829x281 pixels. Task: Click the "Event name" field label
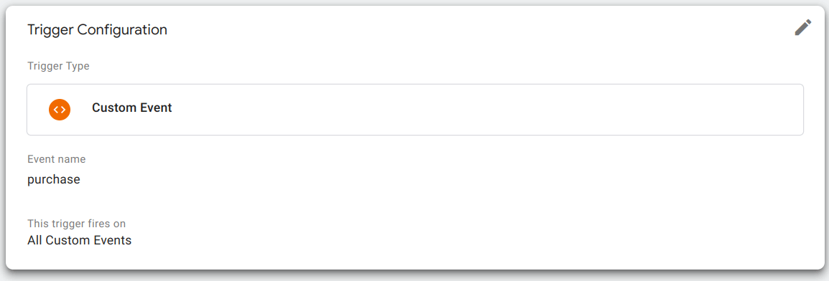point(57,158)
